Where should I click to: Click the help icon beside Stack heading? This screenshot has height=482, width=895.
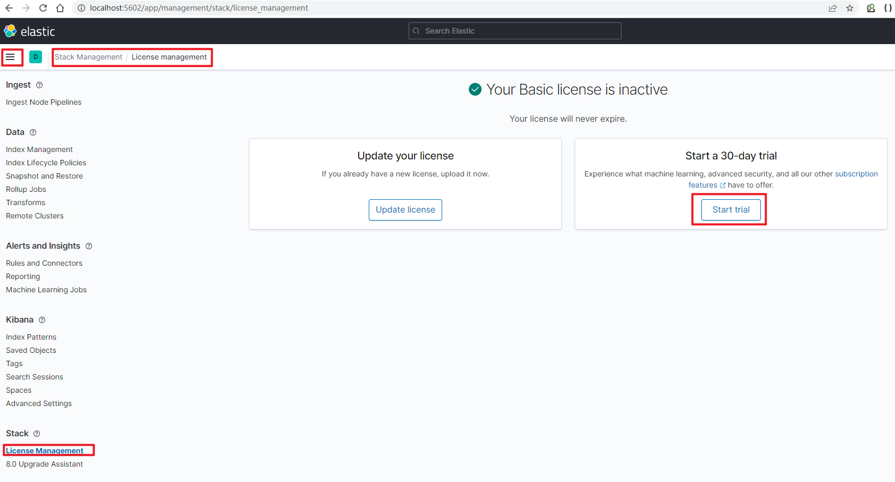coord(37,433)
